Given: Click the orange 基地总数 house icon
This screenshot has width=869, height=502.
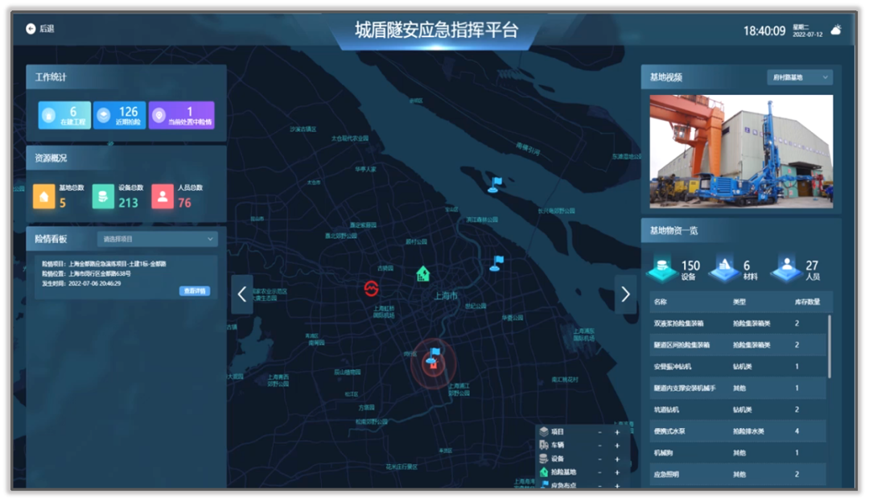Looking at the screenshot, I should click(43, 196).
